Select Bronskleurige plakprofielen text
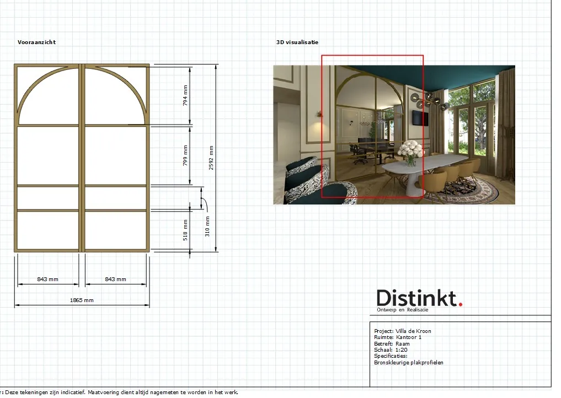 pos(409,363)
